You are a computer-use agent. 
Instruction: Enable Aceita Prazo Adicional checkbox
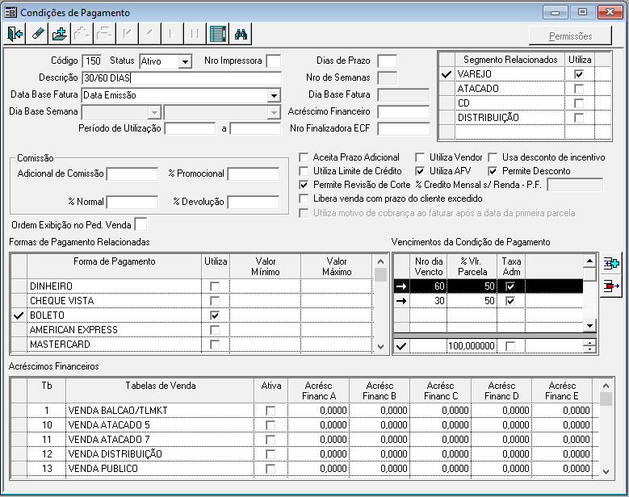(304, 157)
